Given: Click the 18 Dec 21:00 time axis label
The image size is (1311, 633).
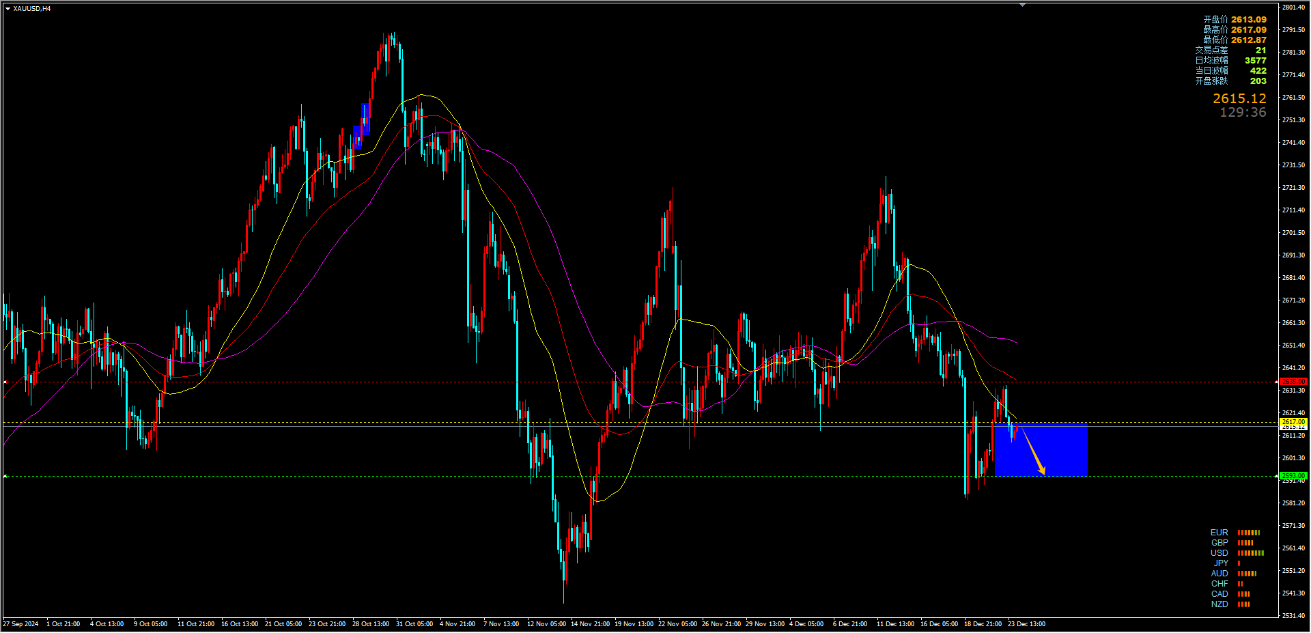Looking at the screenshot, I should tap(983, 624).
